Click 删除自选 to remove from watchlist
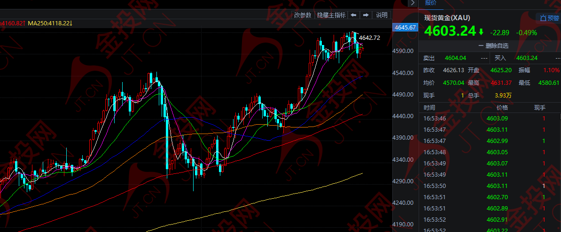The height and width of the screenshot is (232, 561). 494,45
